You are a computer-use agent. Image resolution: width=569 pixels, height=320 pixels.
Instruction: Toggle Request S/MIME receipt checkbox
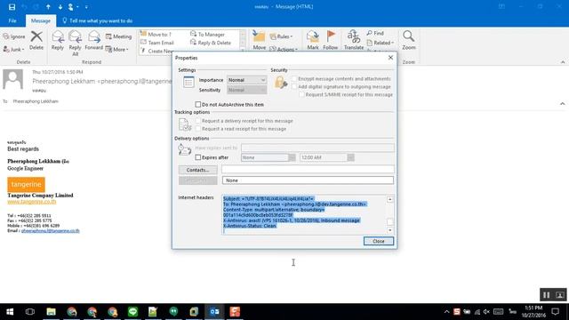(x=301, y=95)
